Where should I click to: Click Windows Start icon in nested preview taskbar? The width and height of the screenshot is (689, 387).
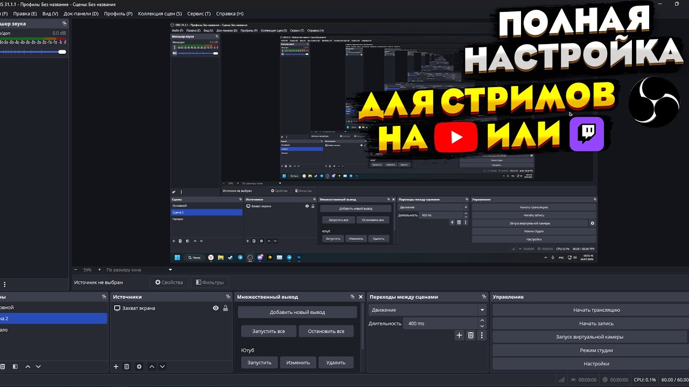click(178, 257)
